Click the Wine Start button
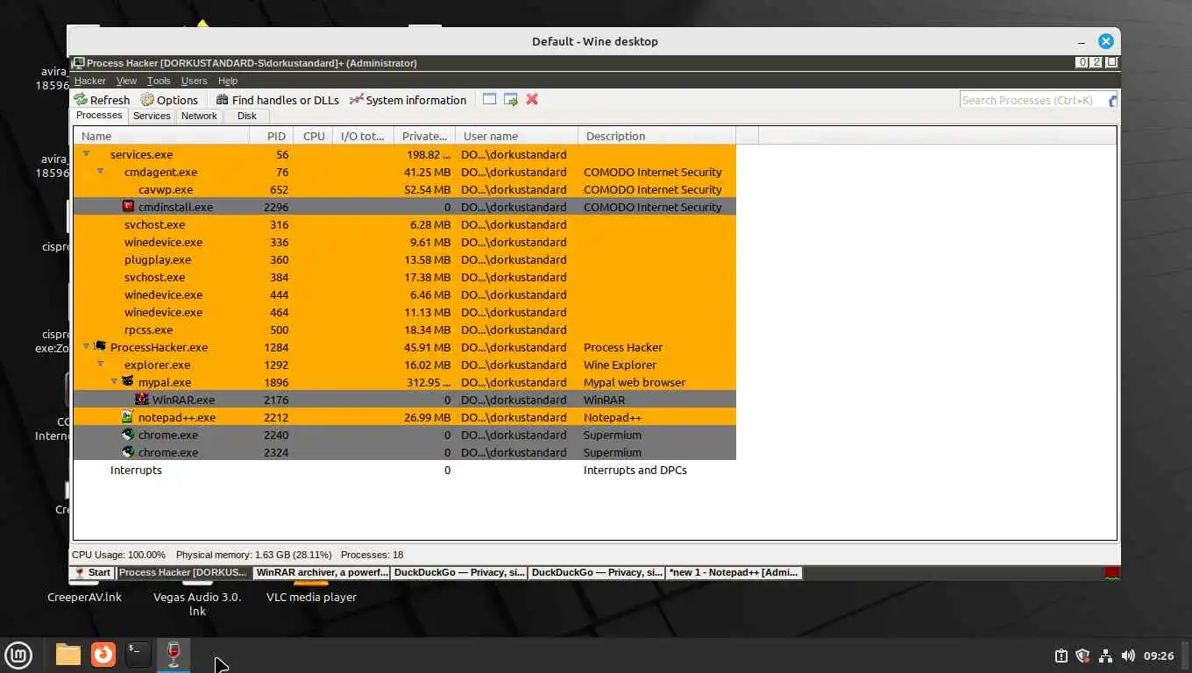The width and height of the screenshot is (1192, 673). pos(92,572)
